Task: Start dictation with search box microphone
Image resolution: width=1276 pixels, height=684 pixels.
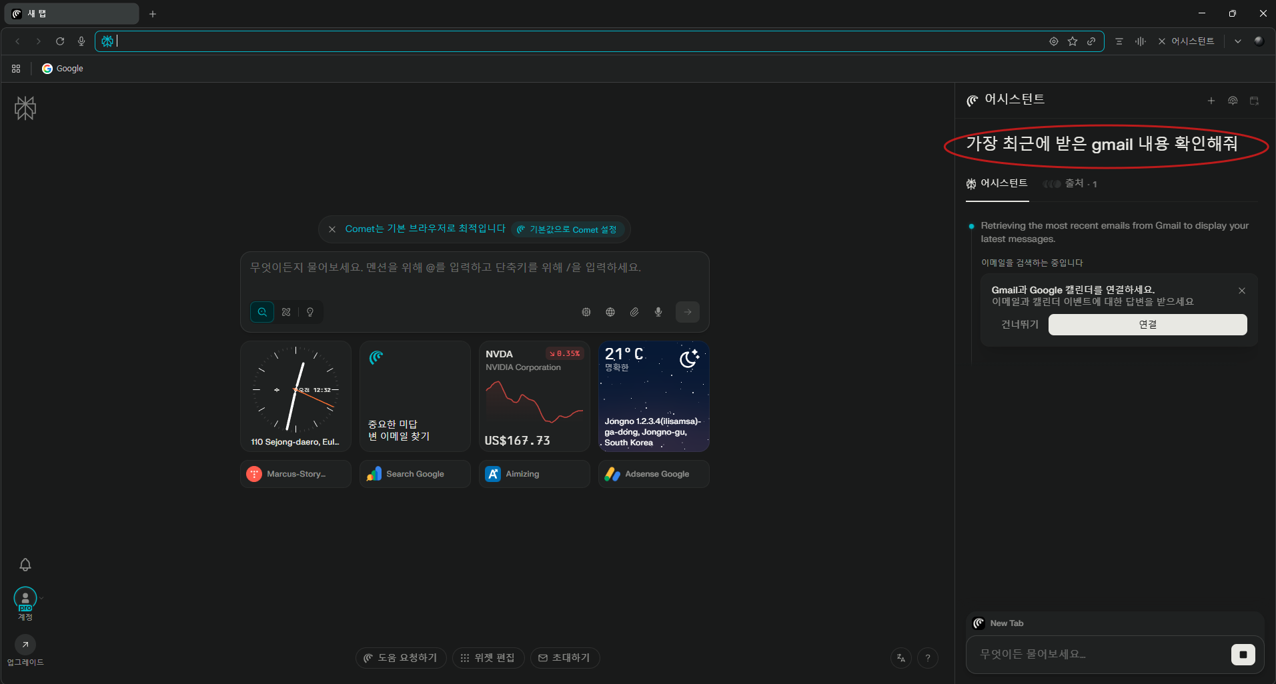Action: click(658, 312)
